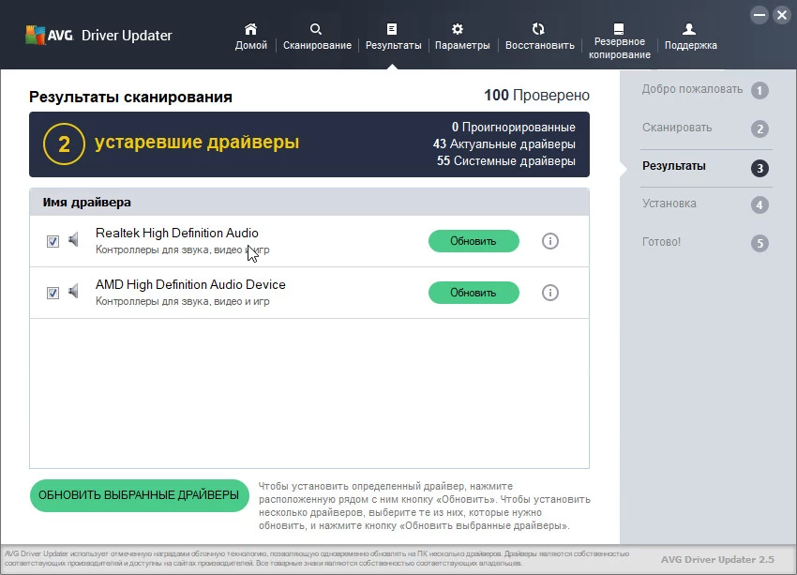Show info for Realtek High Definition Audio
This screenshot has height=575, width=797.
click(x=550, y=241)
